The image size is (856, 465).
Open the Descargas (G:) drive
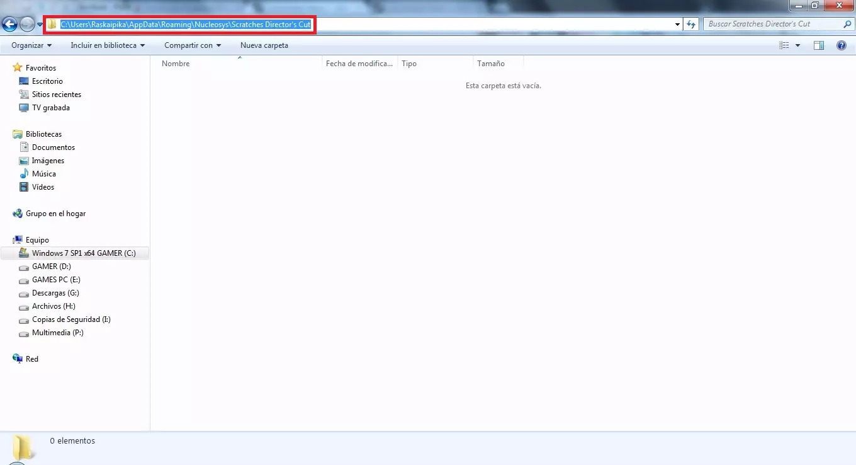[x=55, y=293]
